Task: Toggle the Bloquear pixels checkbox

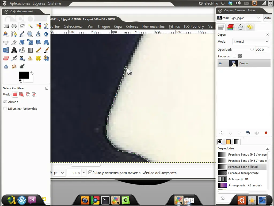Action: 234,56
